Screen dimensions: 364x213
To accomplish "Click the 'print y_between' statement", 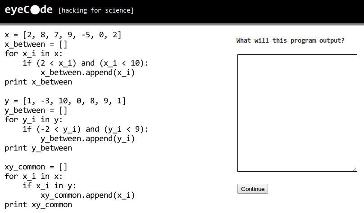I will [38, 148].
